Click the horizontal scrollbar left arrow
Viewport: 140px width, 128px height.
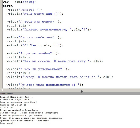coord(1,89)
